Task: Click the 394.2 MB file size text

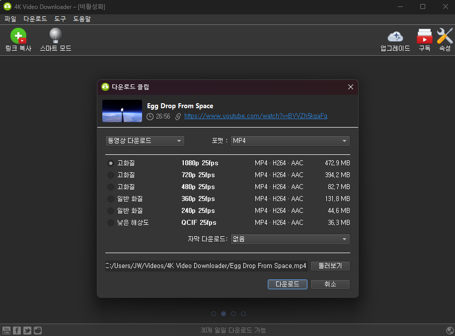Action: coord(337,175)
